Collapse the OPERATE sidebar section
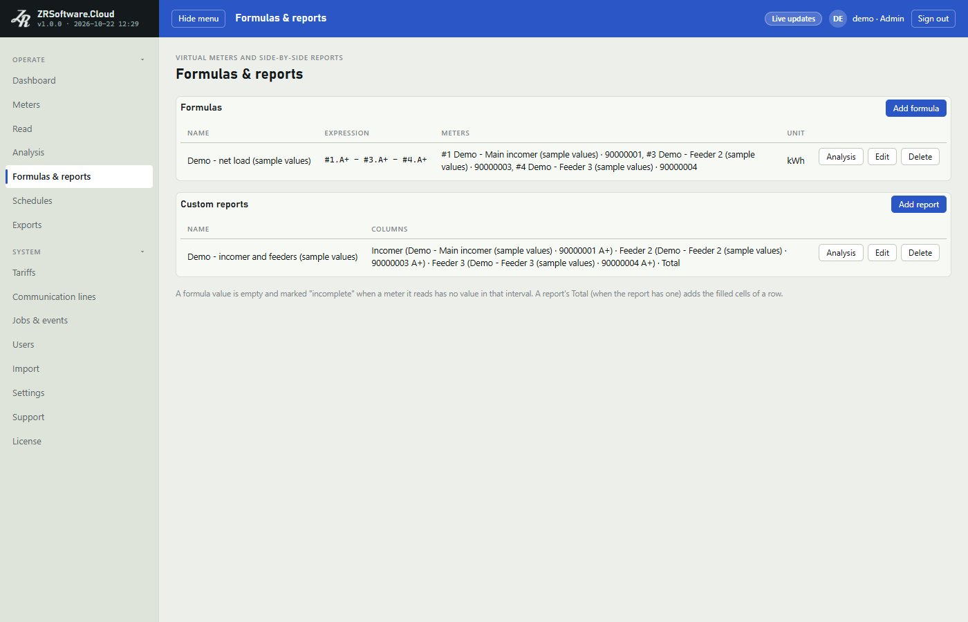 pyautogui.click(x=79, y=59)
